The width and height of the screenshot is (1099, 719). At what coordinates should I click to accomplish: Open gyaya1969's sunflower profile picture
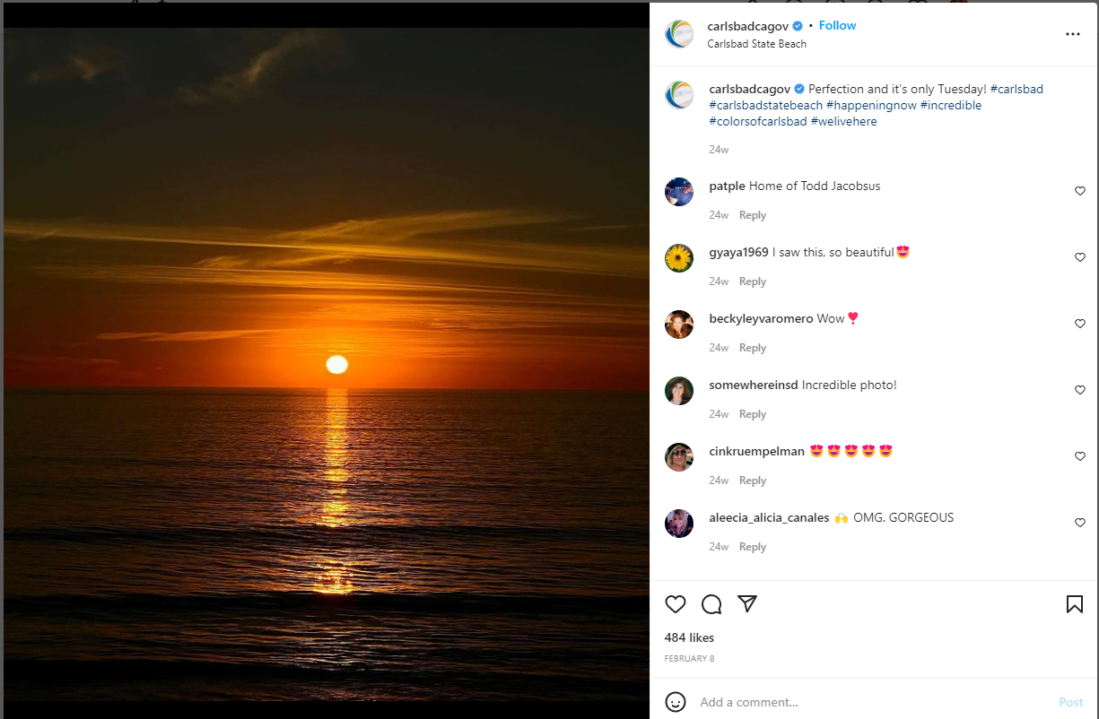click(x=679, y=258)
